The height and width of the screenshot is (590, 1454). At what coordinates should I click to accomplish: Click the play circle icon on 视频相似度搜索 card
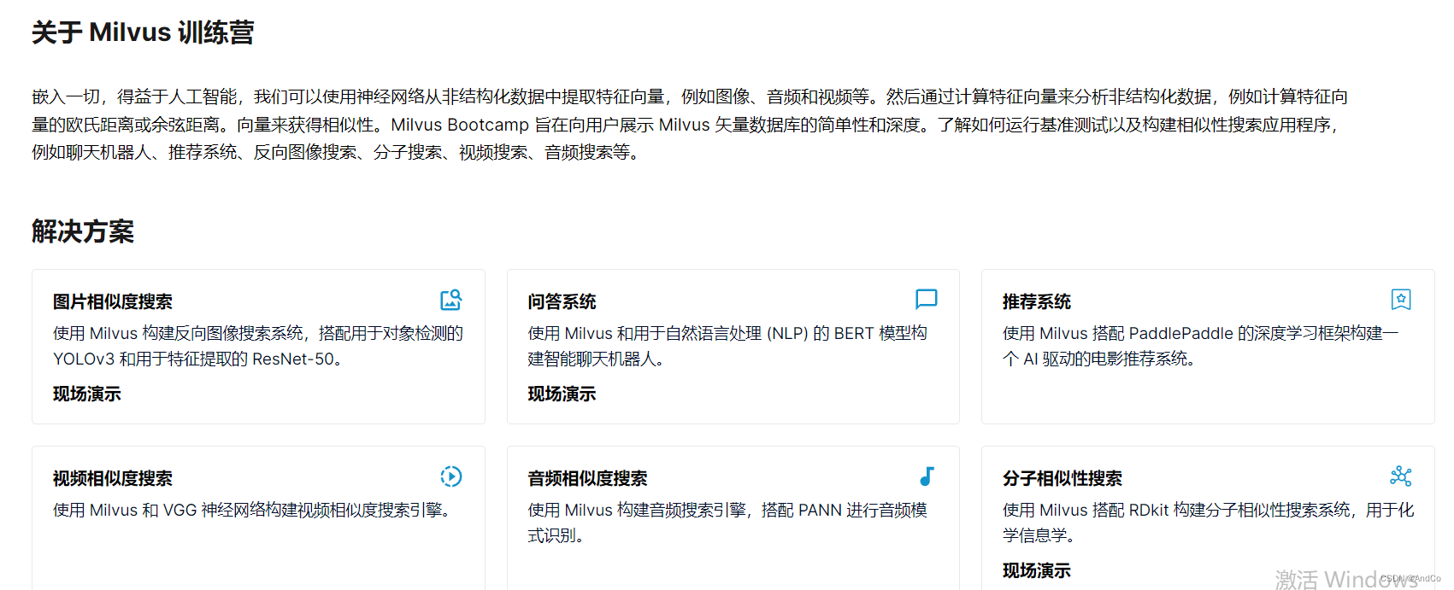[451, 476]
